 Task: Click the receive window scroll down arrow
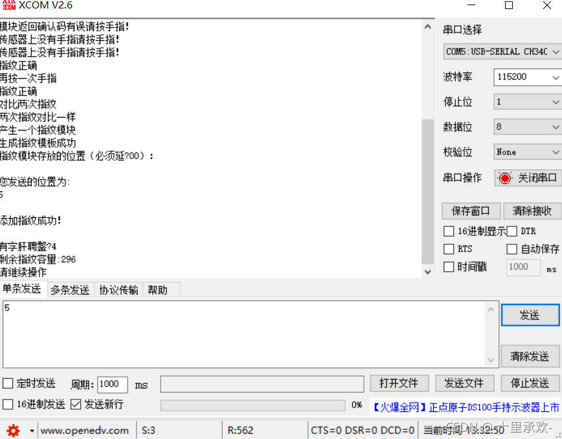tap(427, 272)
